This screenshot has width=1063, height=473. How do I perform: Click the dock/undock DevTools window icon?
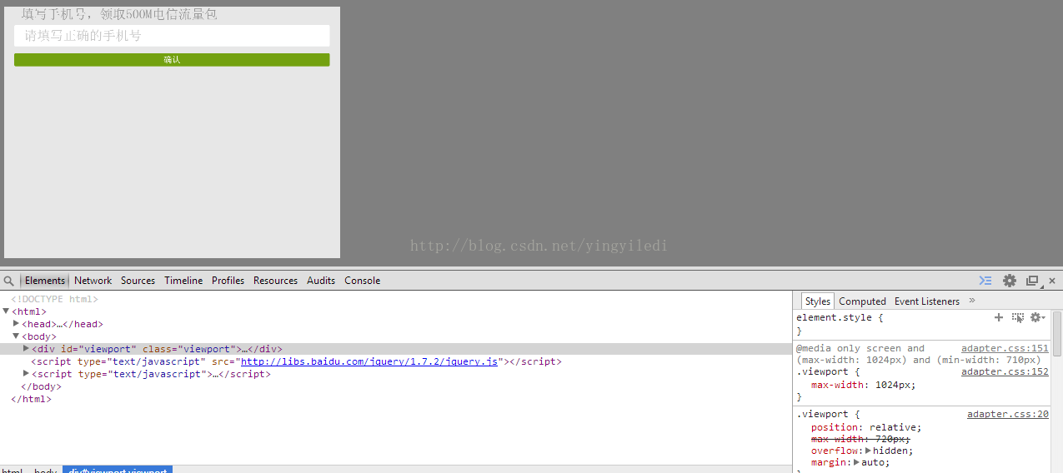click(1033, 281)
